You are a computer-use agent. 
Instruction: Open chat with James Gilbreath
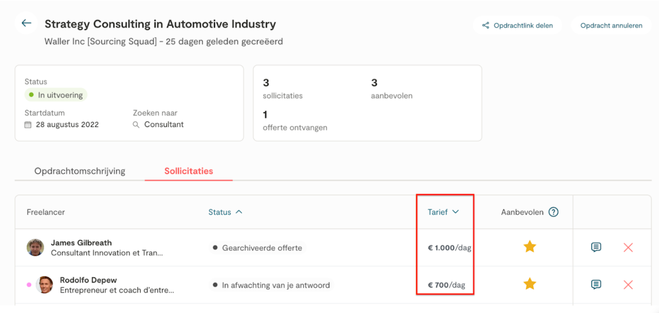point(596,247)
